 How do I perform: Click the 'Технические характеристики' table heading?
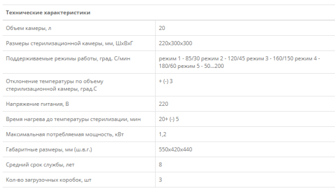(x=48, y=13)
